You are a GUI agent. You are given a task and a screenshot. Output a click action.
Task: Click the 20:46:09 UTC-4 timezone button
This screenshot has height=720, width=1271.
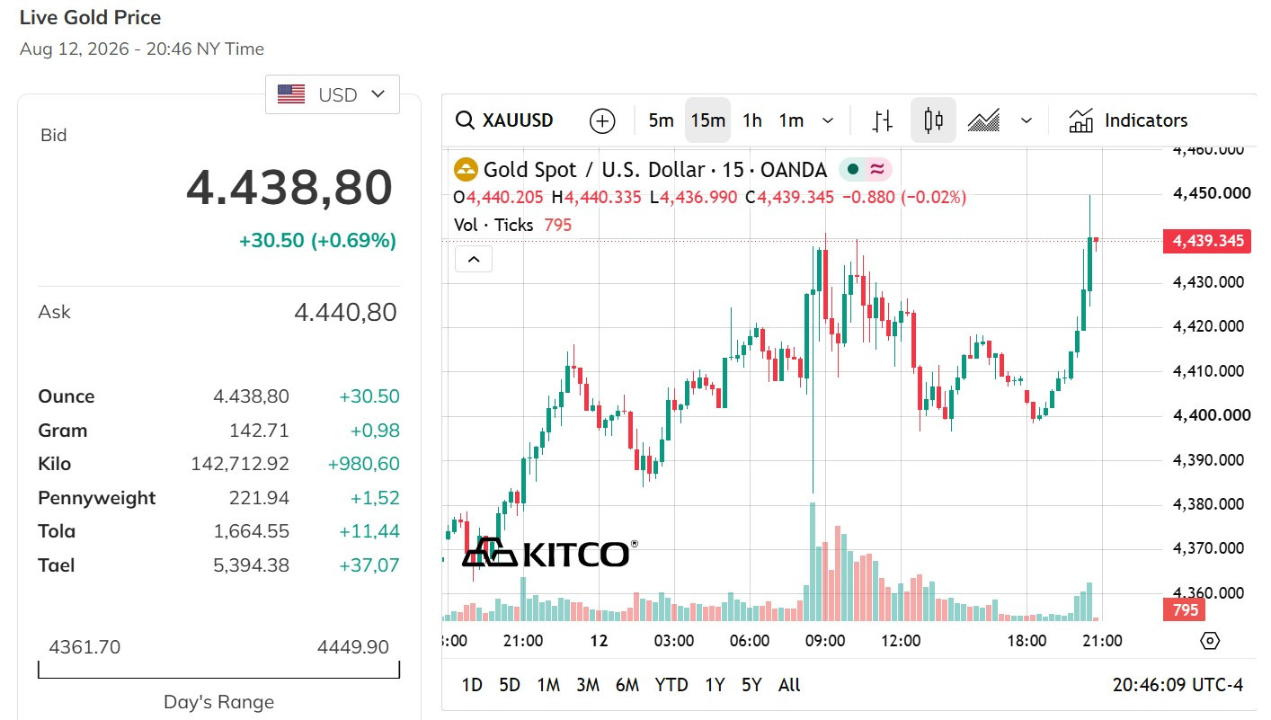click(1178, 685)
